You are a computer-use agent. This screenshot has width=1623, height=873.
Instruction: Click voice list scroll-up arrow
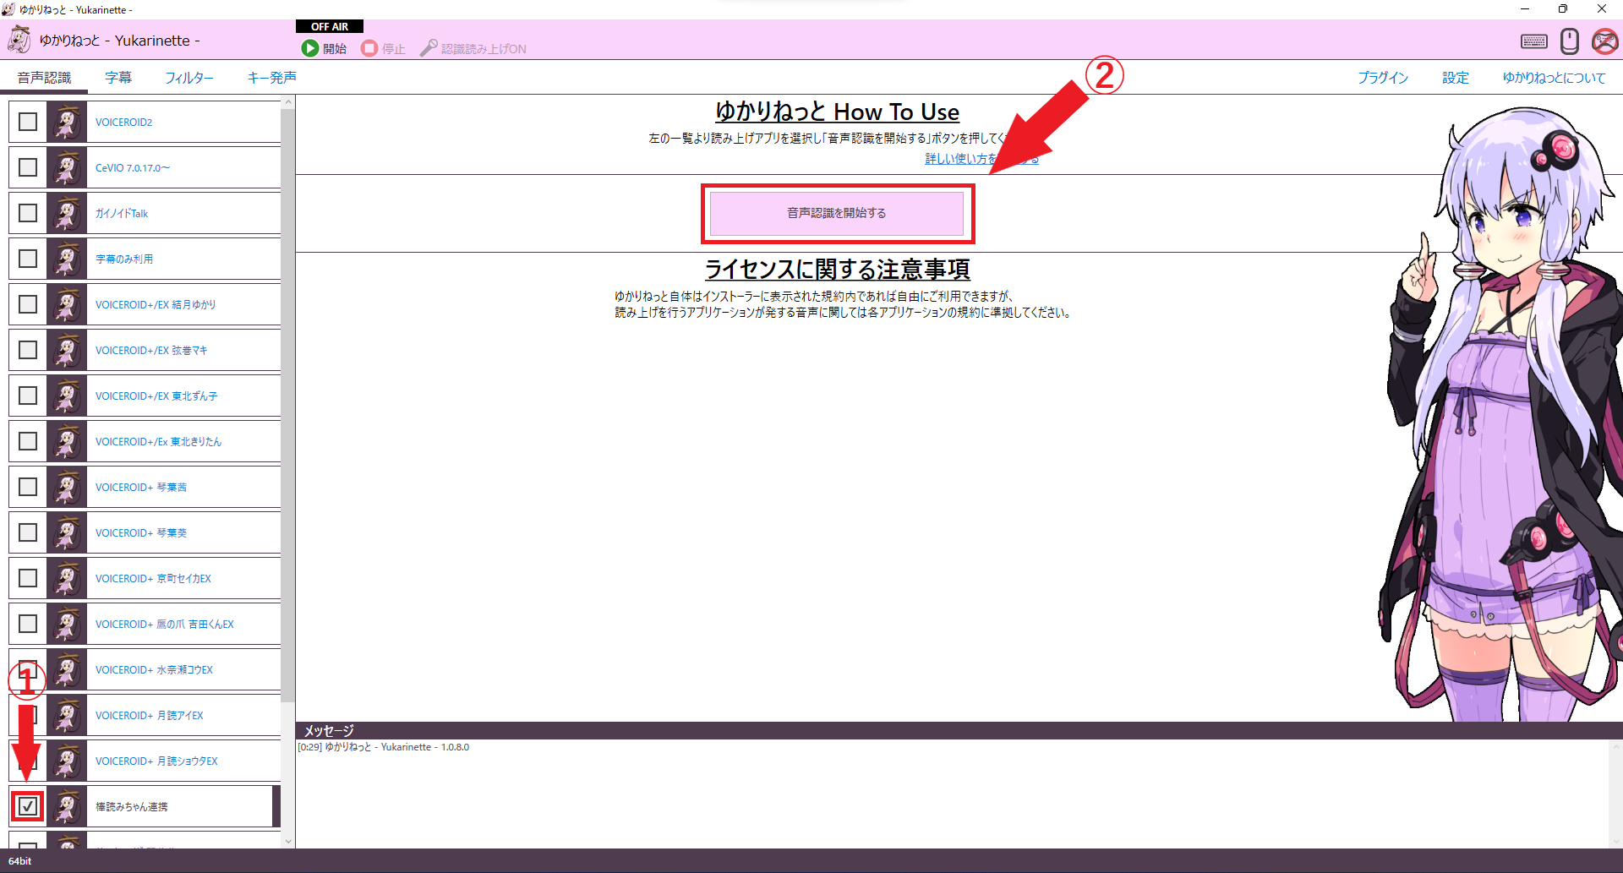(288, 102)
